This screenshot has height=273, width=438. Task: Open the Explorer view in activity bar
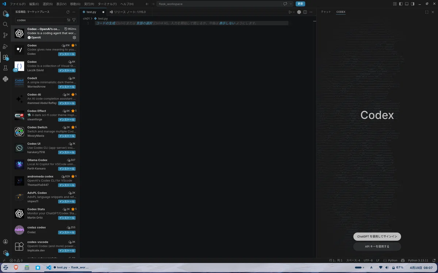(5, 13)
